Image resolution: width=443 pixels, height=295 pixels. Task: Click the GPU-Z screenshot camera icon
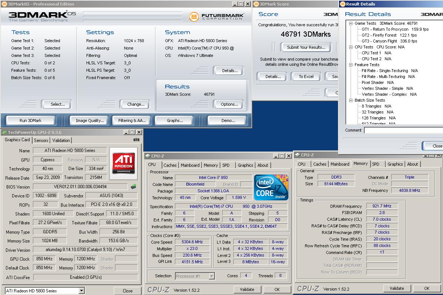point(136,140)
